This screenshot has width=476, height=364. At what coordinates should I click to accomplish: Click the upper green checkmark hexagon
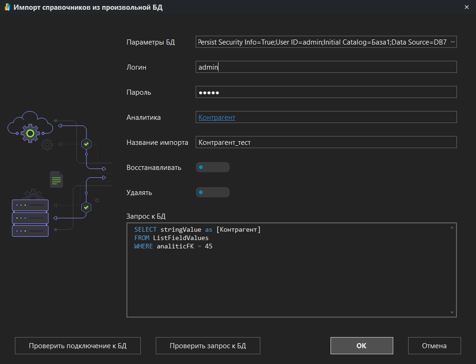[x=86, y=144]
